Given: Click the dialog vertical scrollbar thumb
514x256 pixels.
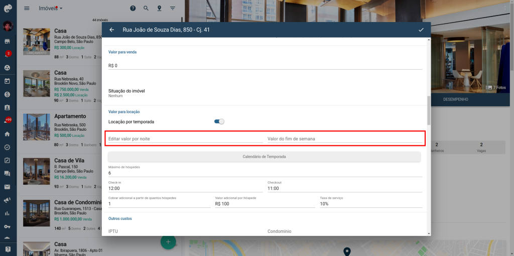Looking at the screenshot, I should point(429,110).
